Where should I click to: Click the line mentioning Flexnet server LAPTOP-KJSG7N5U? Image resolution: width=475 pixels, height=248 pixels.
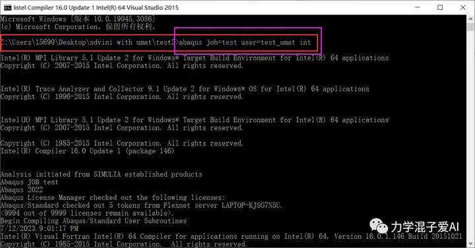coord(141,205)
